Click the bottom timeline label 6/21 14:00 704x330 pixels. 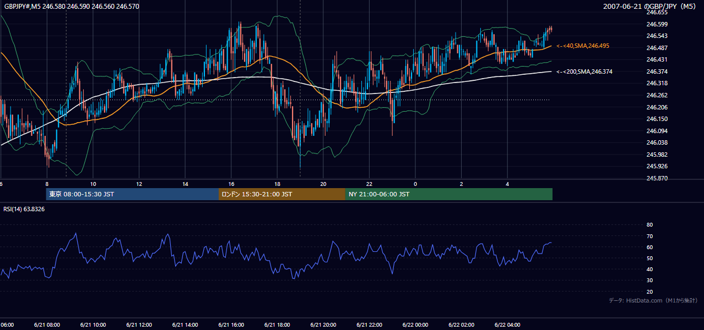coord(185,325)
